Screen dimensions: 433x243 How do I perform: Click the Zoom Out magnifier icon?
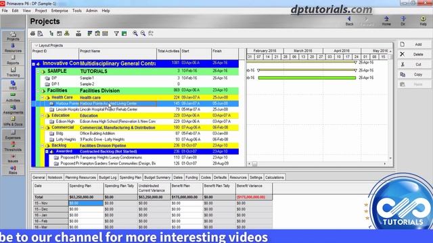point(143,33)
